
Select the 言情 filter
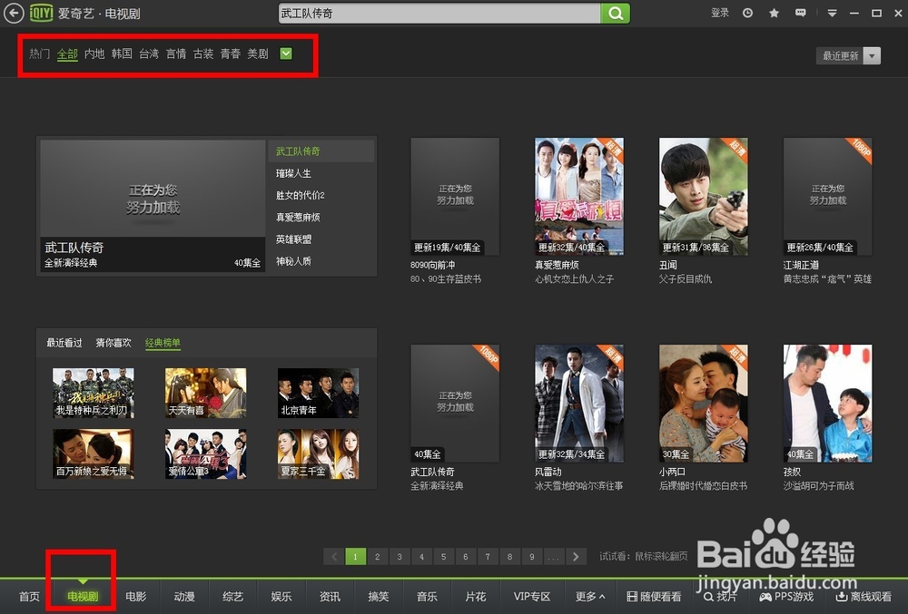[176, 54]
